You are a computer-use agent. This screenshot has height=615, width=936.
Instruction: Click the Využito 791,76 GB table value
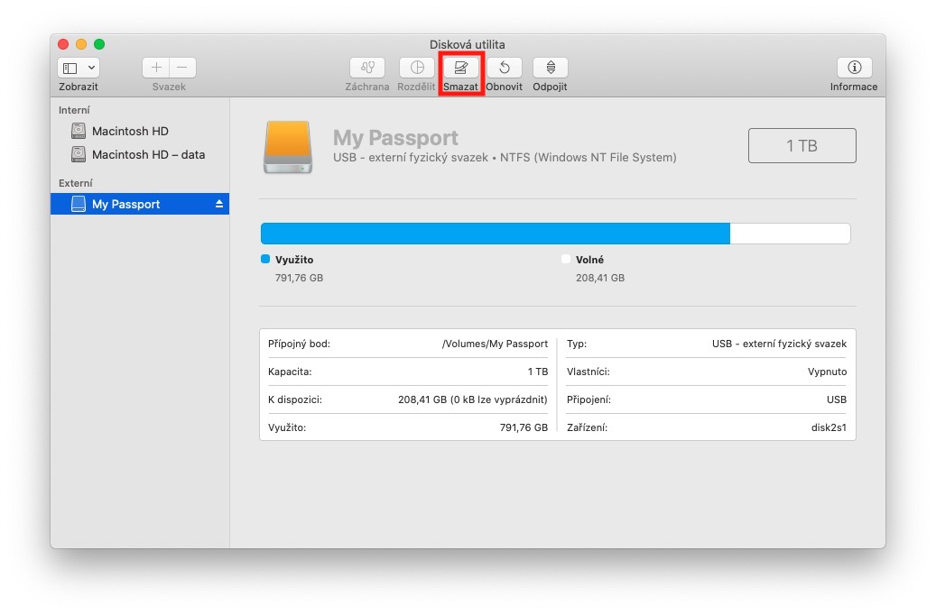coord(524,427)
